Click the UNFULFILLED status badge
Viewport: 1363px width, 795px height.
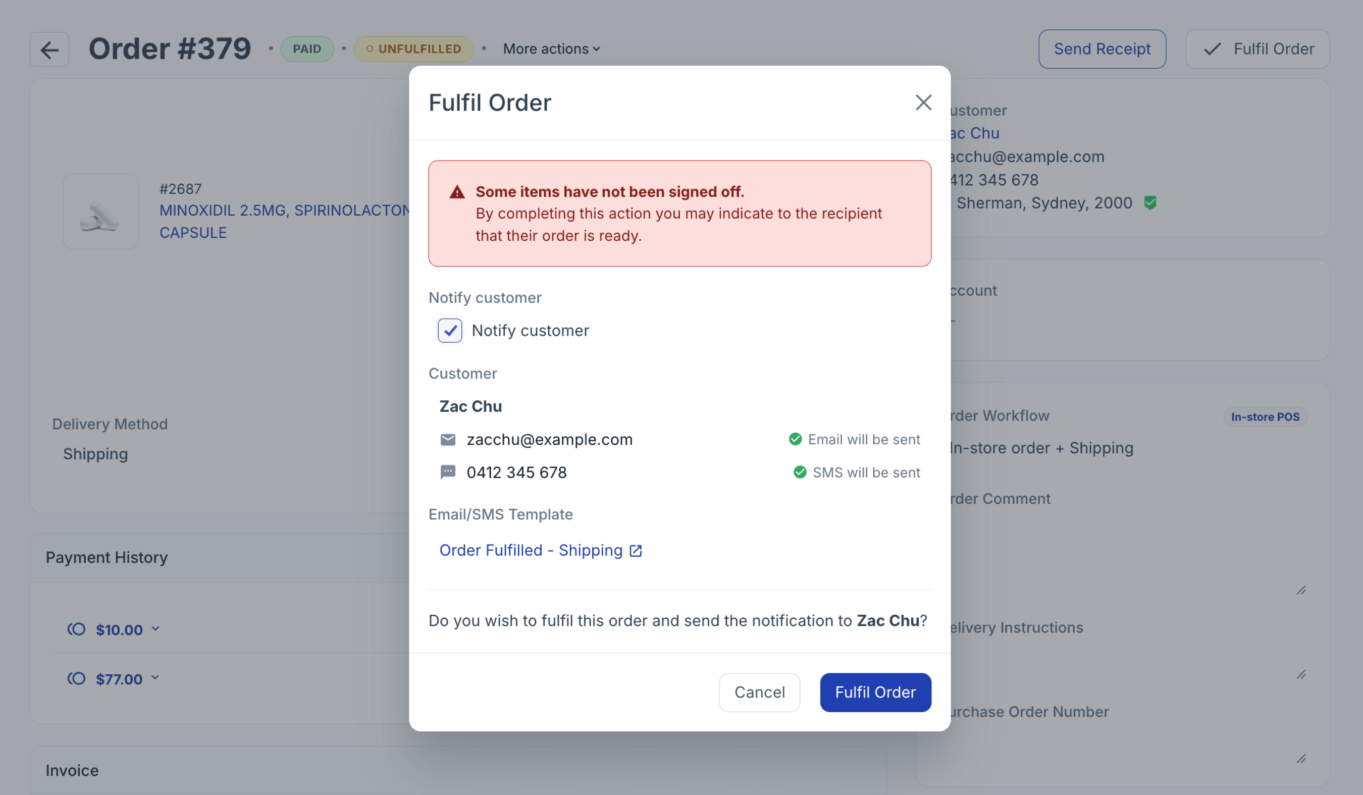(414, 48)
